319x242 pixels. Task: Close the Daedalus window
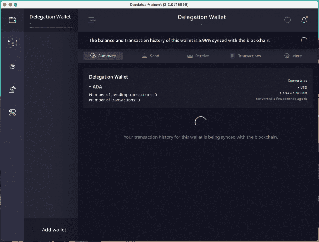[x=5, y=4]
